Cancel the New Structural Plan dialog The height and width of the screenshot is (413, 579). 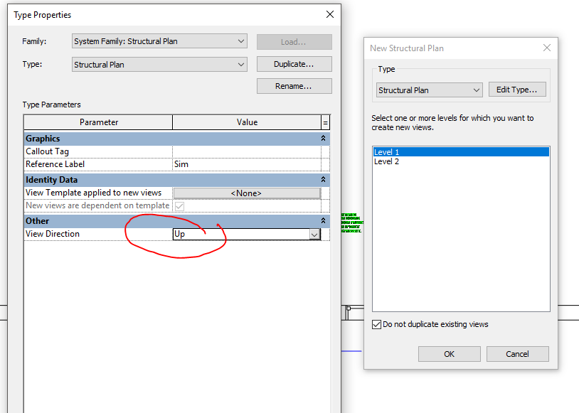pyautogui.click(x=517, y=354)
